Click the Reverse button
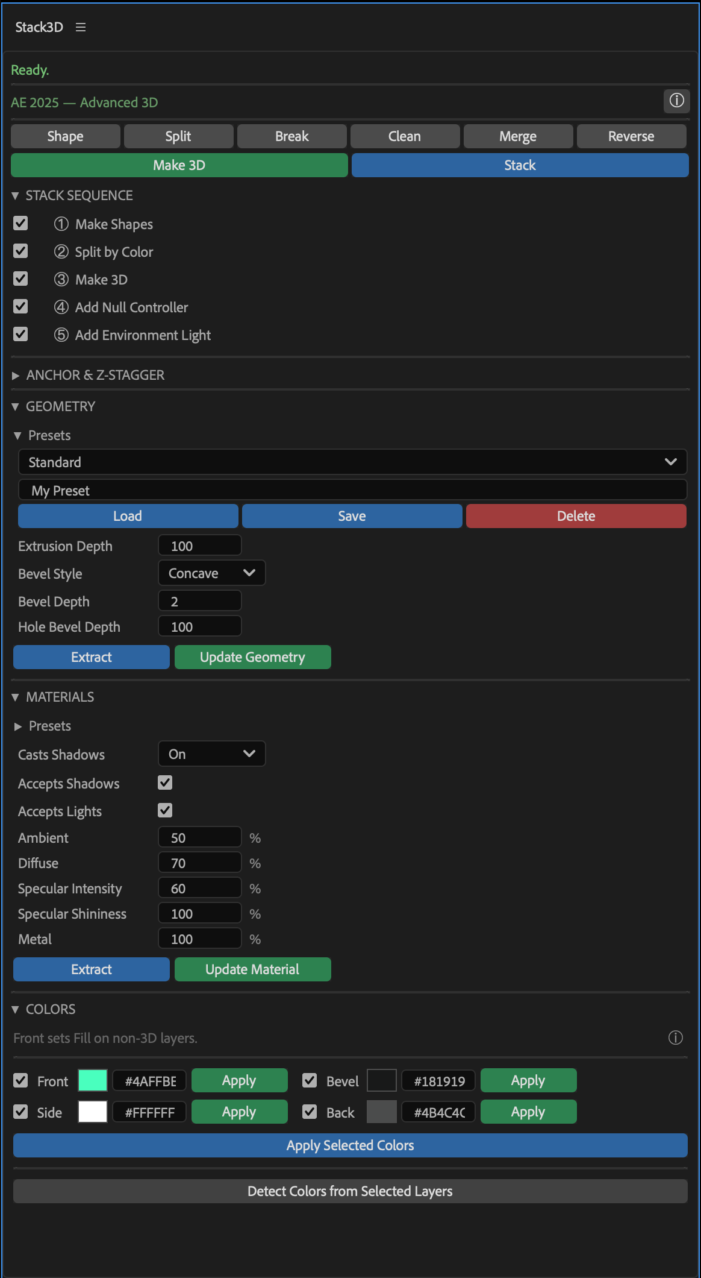Image resolution: width=701 pixels, height=1278 pixels. [x=632, y=136]
